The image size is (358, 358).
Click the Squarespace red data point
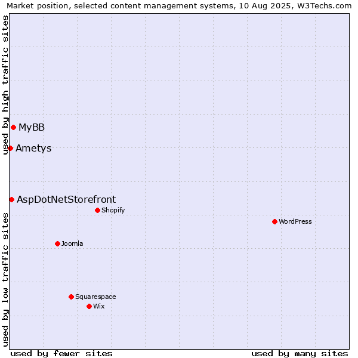(x=71, y=297)
